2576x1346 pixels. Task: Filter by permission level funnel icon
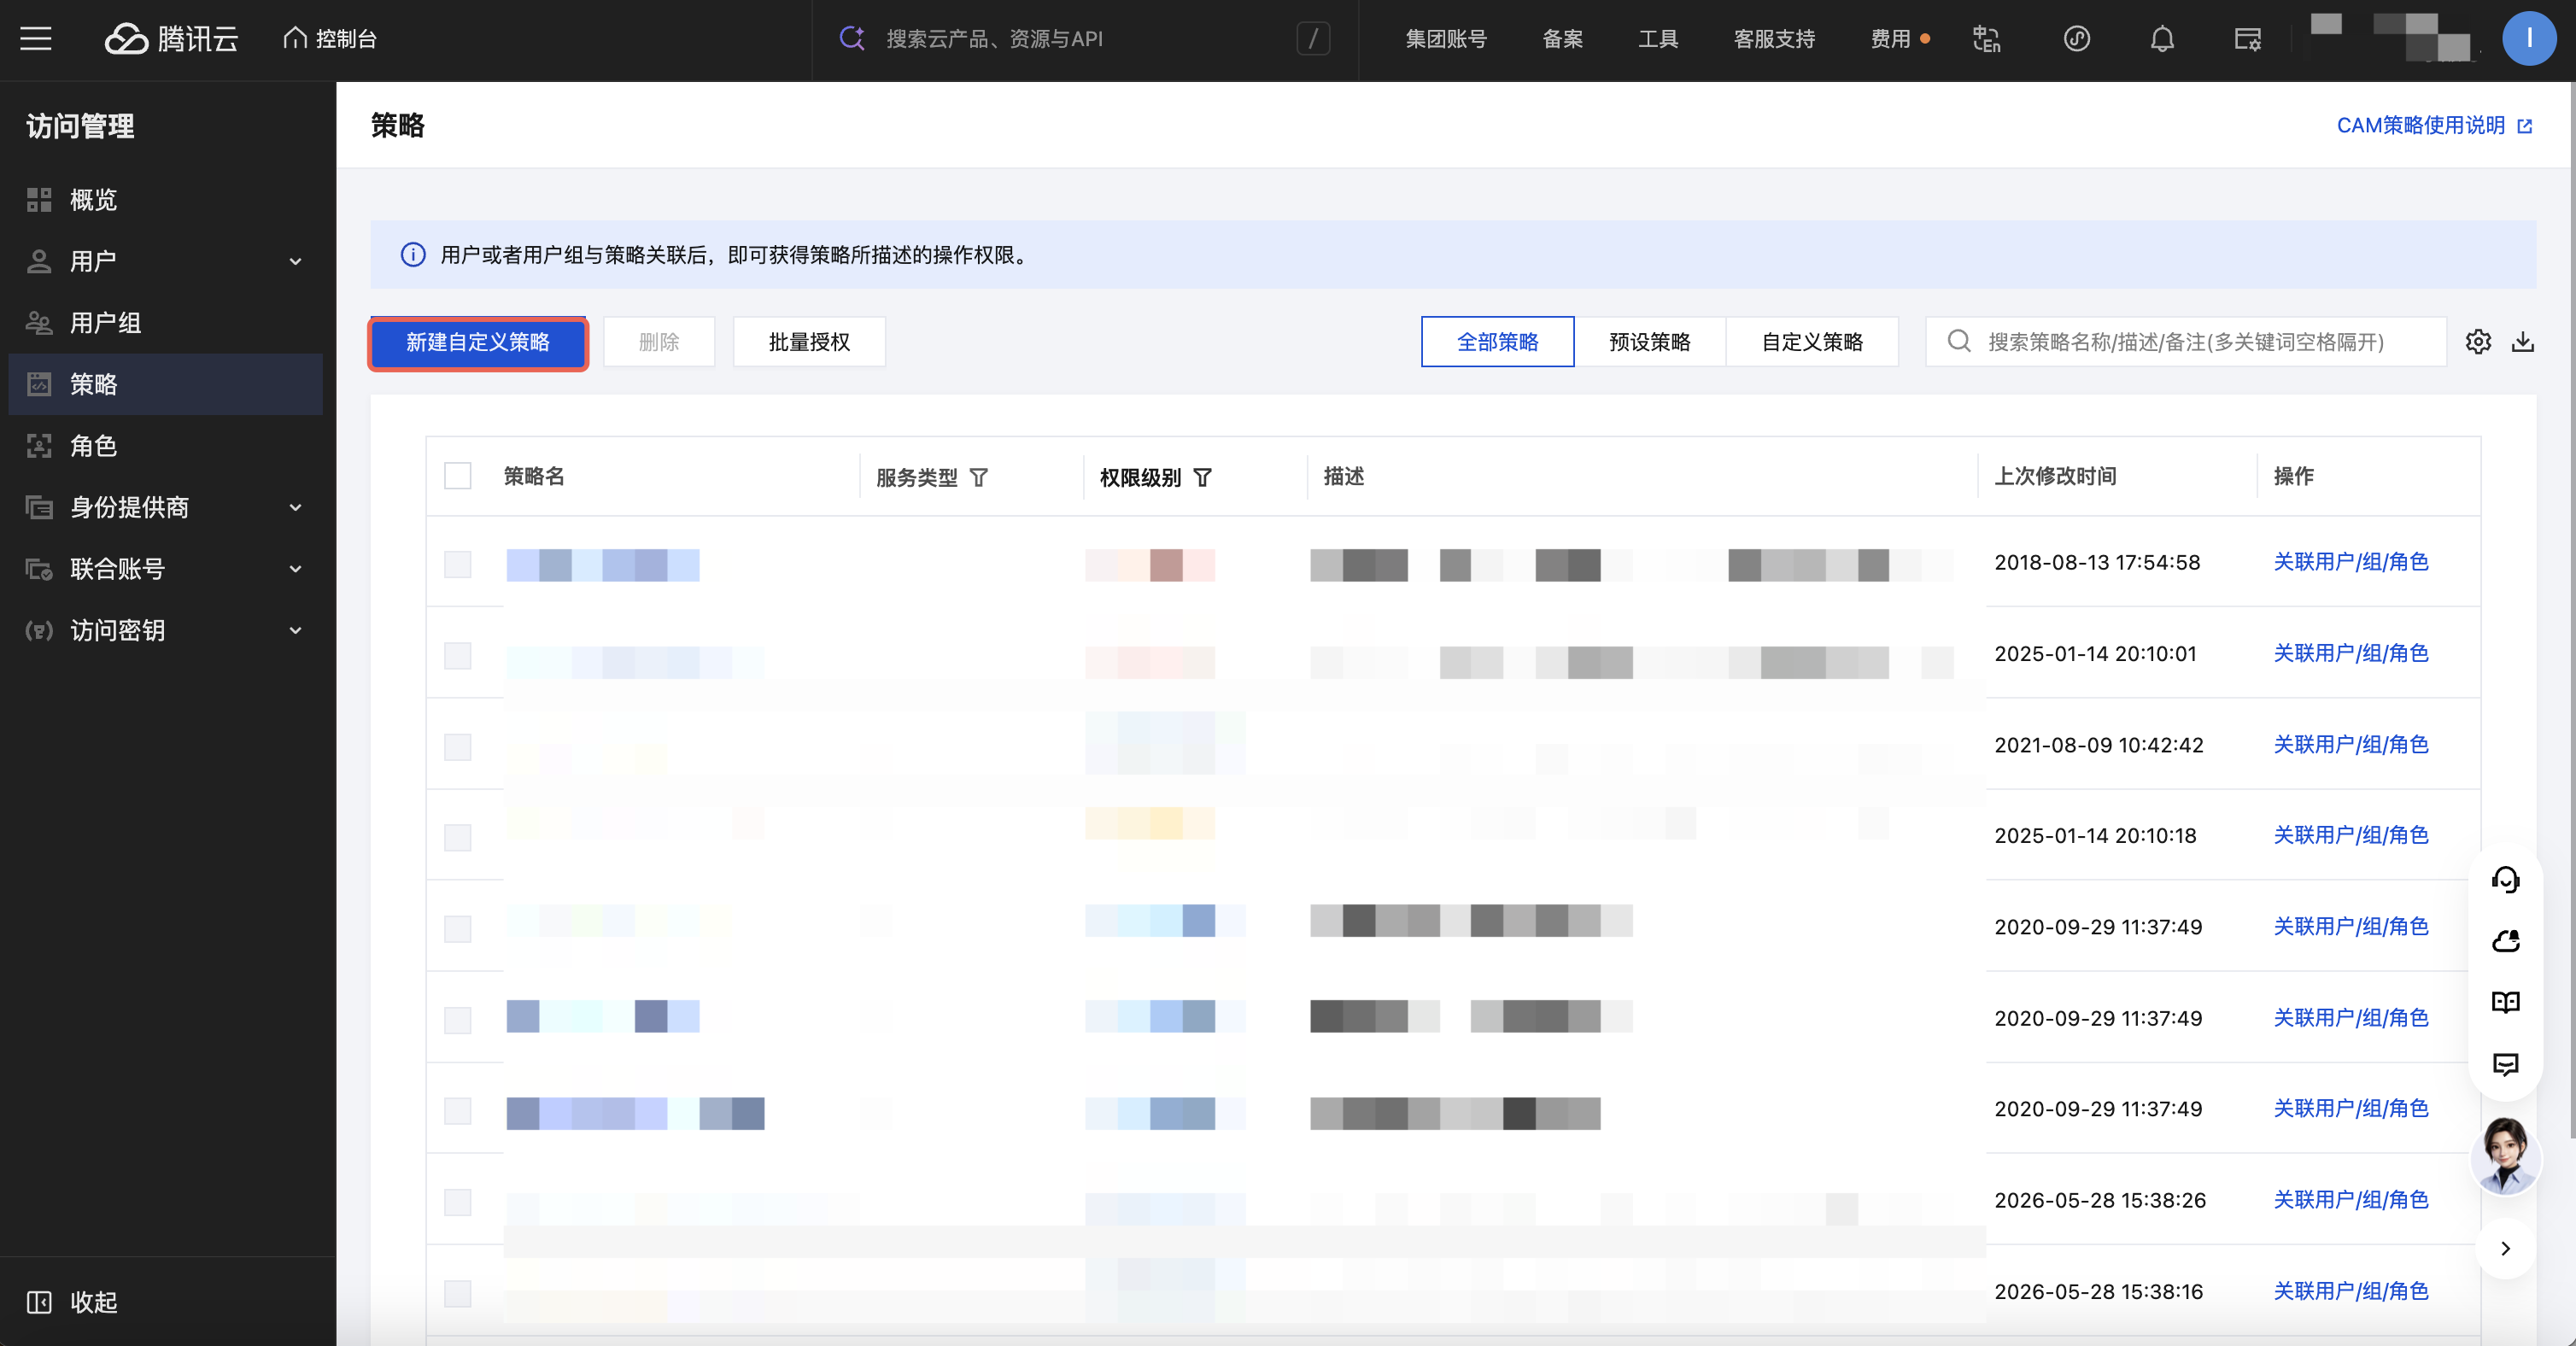pos(1202,477)
